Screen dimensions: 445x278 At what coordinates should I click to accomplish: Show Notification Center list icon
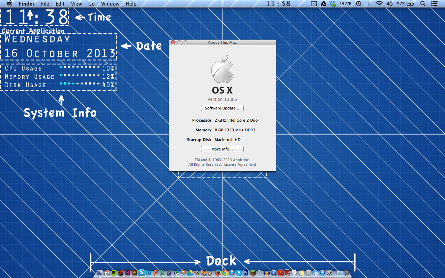(x=434, y=4)
